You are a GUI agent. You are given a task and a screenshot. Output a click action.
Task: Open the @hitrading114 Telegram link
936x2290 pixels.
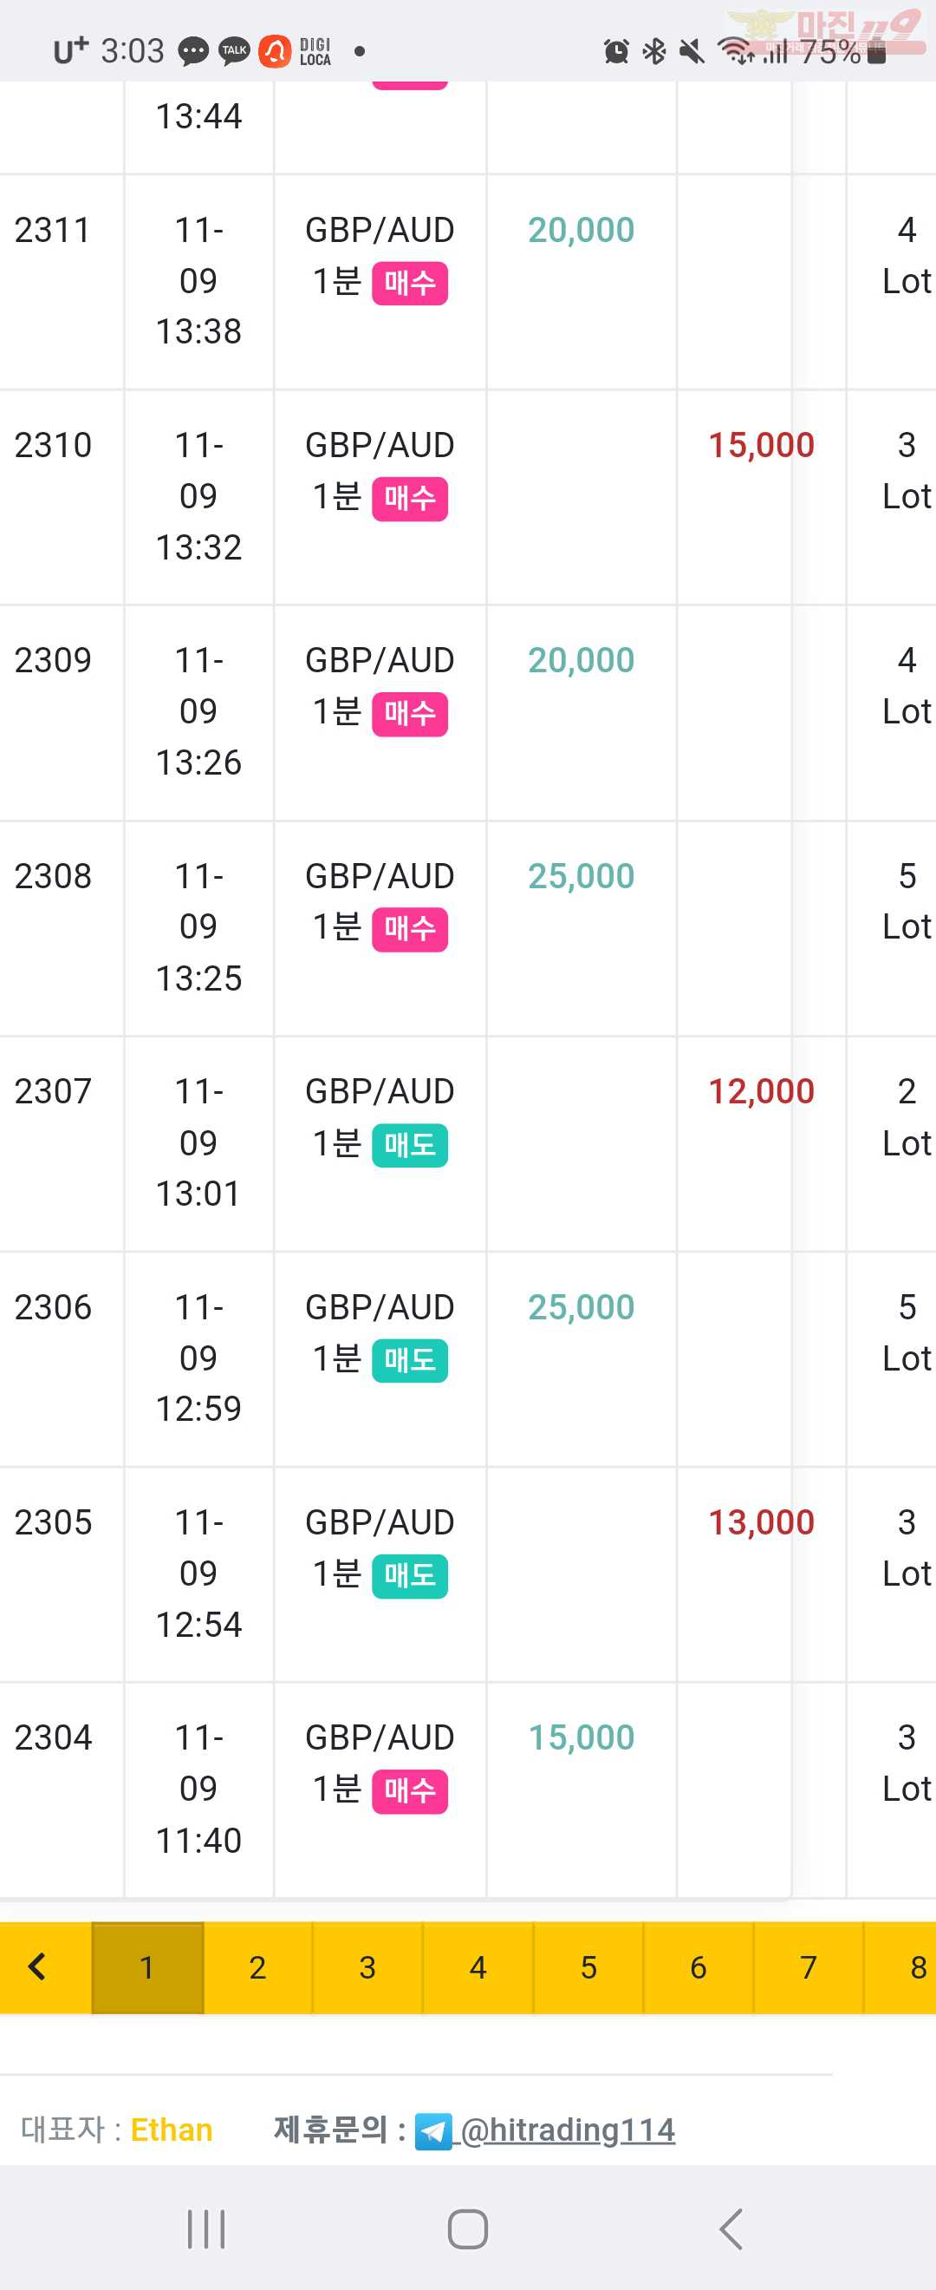click(x=568, y=2130)
